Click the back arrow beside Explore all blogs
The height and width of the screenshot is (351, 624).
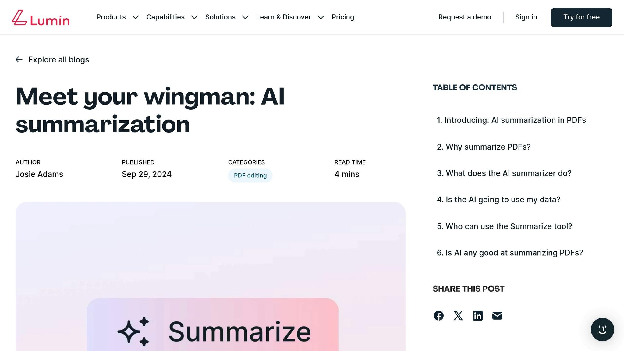[19, 59]
